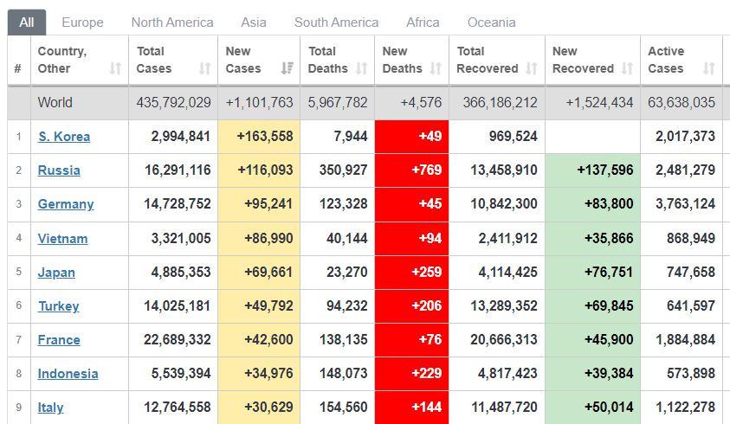The image size is (730, 424).
Task: Sort table by New Recovered arrows
Action: click(x=628, y=68)
